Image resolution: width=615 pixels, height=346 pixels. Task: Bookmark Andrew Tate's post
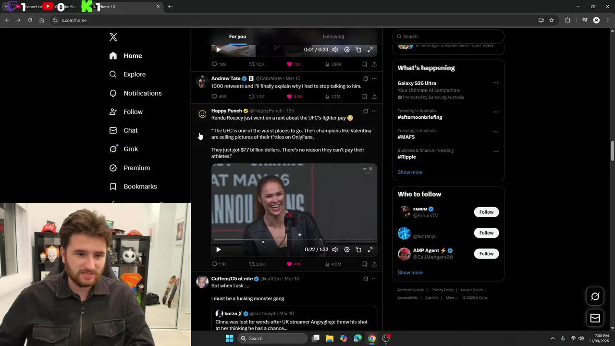[365, 97]
